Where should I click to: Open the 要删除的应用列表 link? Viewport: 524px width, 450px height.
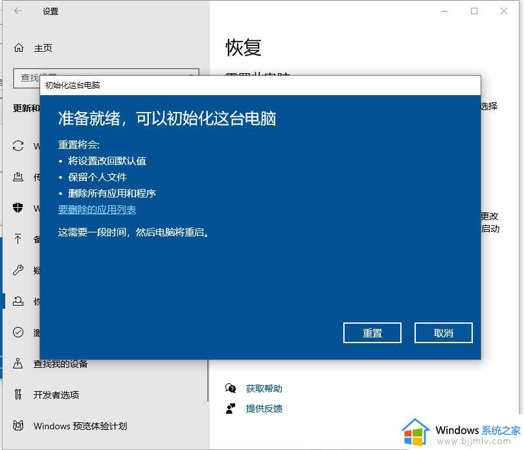click(97, 210)
